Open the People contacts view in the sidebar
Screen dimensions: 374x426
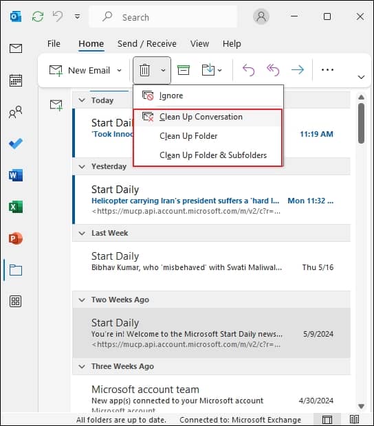click(x=16, y=112)
